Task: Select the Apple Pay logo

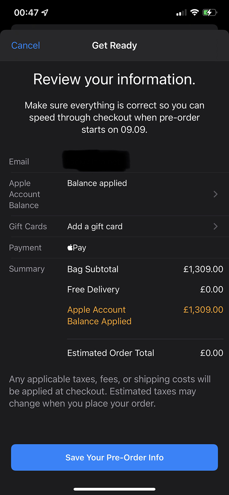Action: tap(77, 247)
